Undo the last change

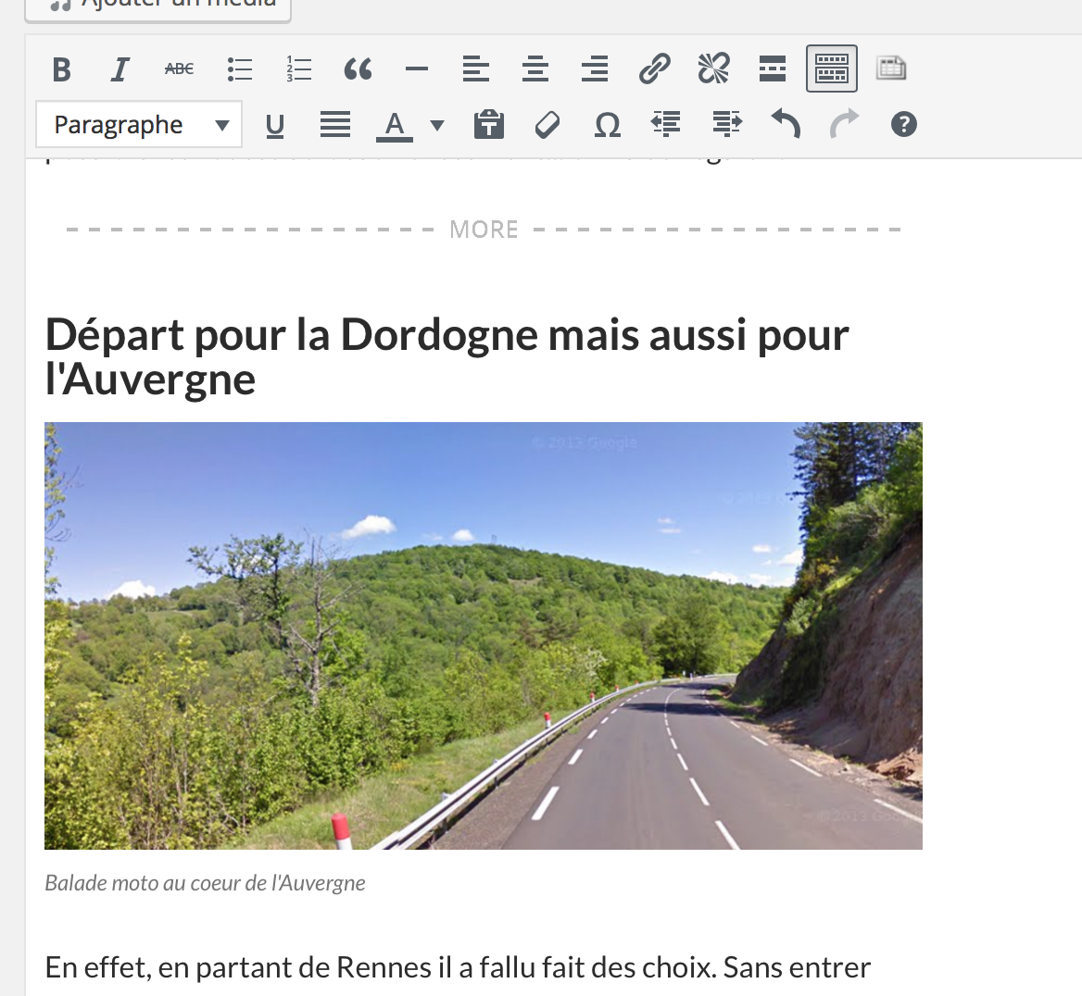[785, 124]
